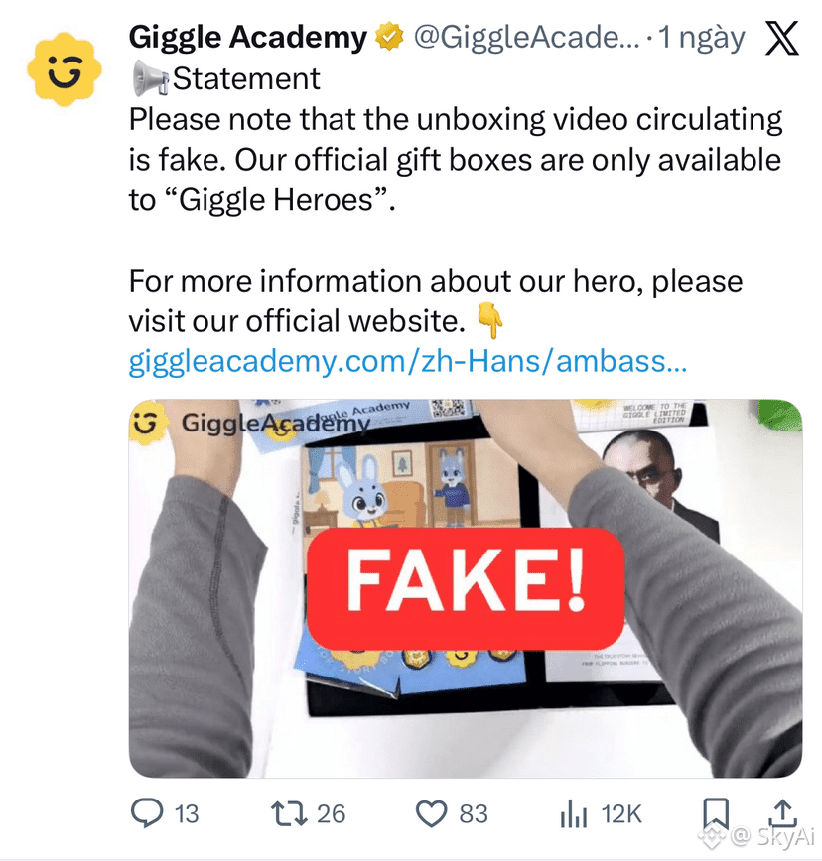This screenshot has width=822, height=861.
Task: Click the 83 likes count
Action: pyautogui.click(x=474, y=813)
